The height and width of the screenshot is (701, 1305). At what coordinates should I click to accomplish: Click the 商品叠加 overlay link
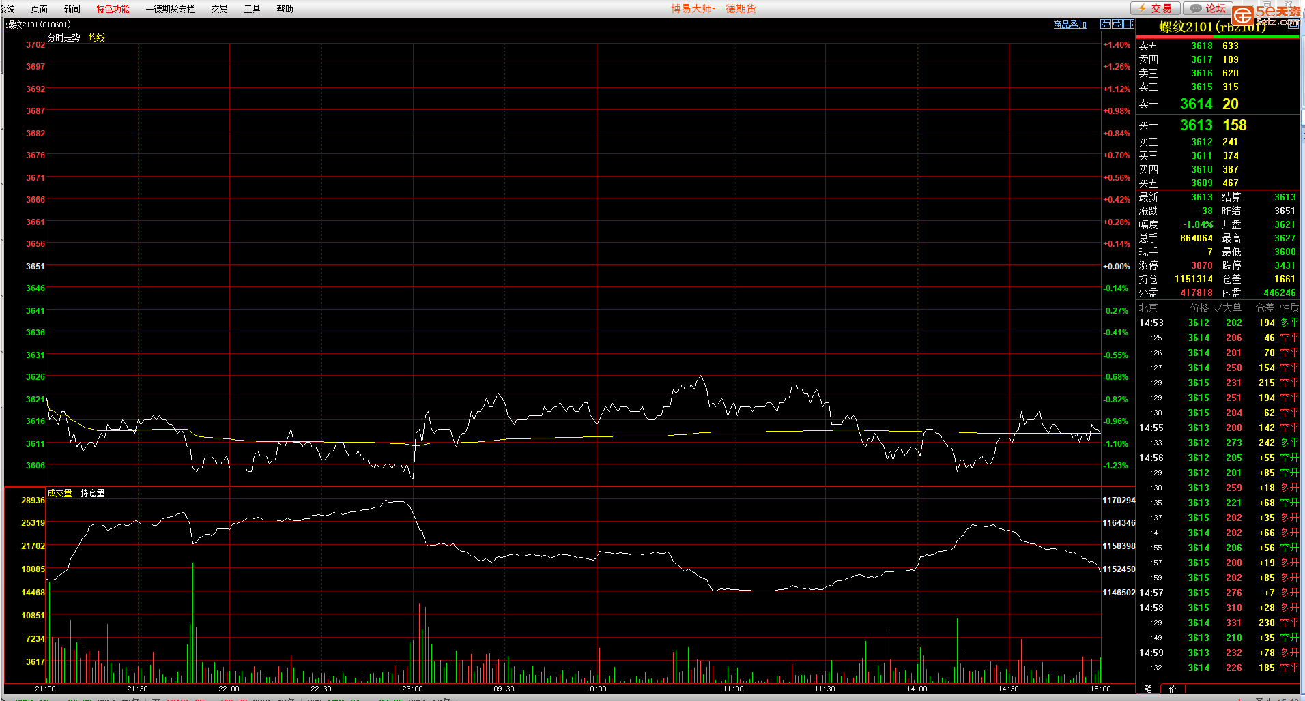pos(1070,25)
